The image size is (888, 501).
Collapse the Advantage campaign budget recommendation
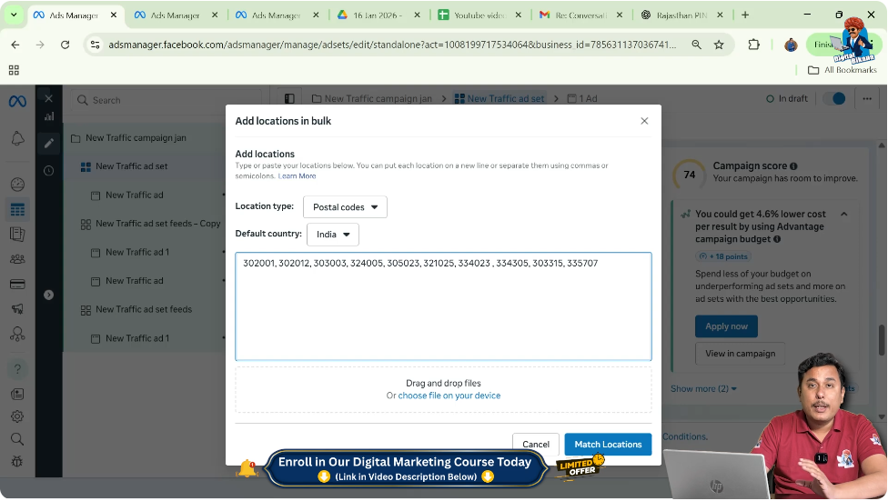point(843,214)
